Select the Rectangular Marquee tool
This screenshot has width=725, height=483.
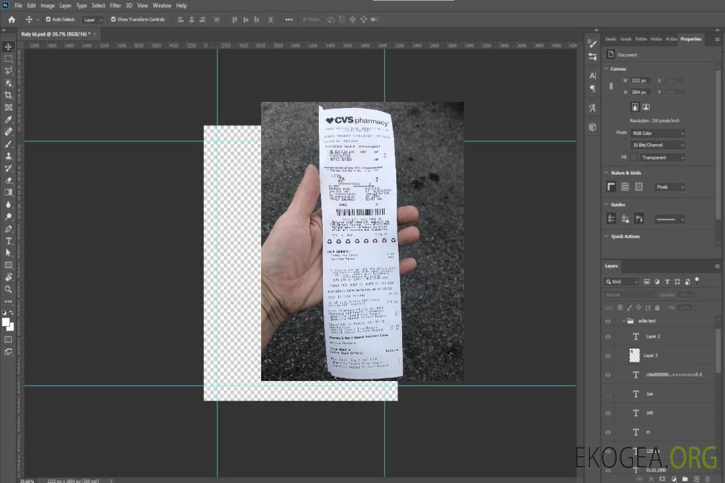click(8, 59)
